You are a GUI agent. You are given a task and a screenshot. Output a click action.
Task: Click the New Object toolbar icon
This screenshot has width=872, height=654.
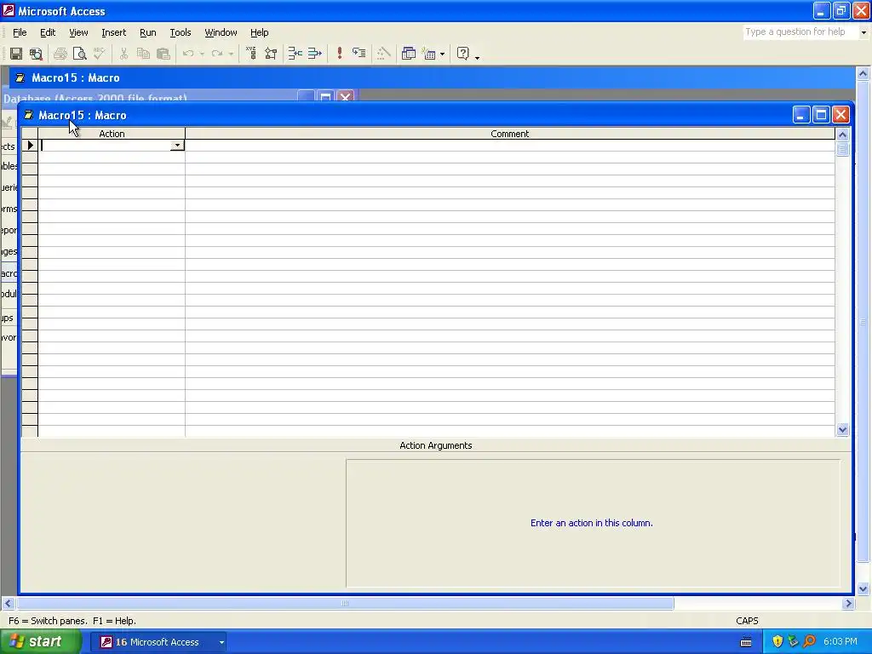pos(429,54)
